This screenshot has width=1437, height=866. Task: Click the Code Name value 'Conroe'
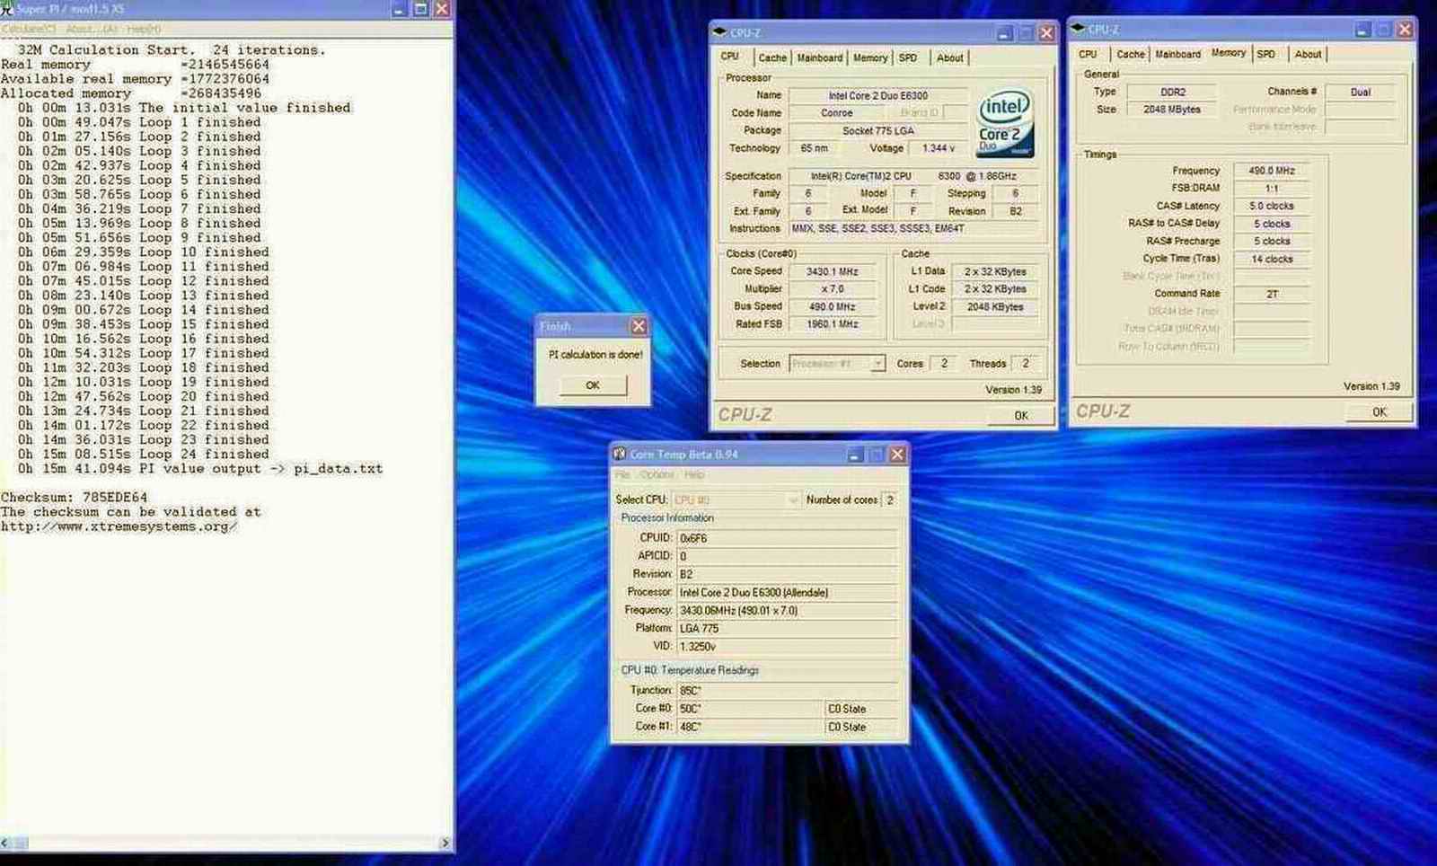coord(837,113)
